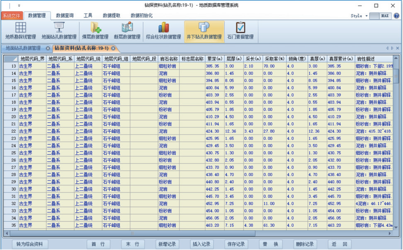This screenshot has width=403, height=250.
Task: Click the horizontal scrollbar left arrow
Action: click(x=7, y=233)
